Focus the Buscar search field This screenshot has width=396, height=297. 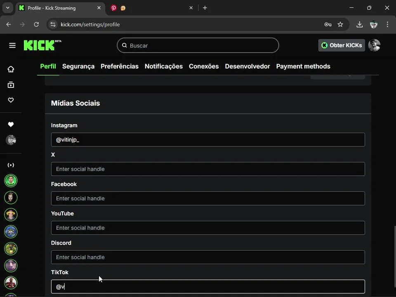tap(198, 45)
